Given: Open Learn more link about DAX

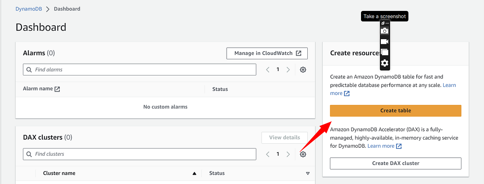Looking at the screenshot, I should (x=381, y=146).
